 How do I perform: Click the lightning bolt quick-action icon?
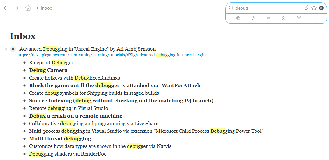click(x=306, y=8)
